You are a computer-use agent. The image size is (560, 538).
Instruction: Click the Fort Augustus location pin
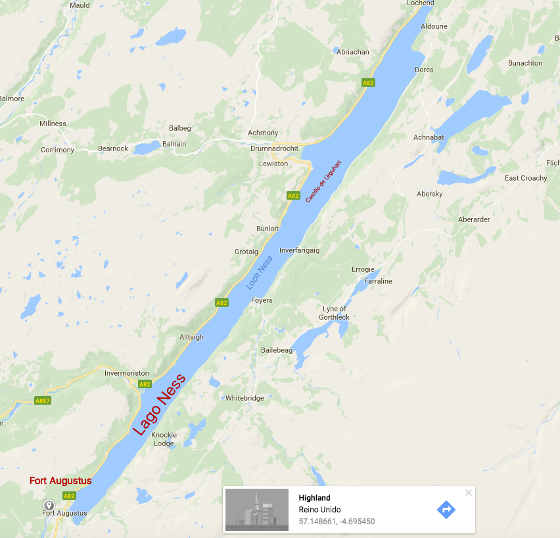49,505
